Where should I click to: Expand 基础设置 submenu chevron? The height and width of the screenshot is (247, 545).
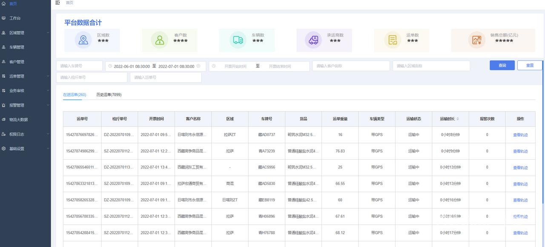point(48,149)
